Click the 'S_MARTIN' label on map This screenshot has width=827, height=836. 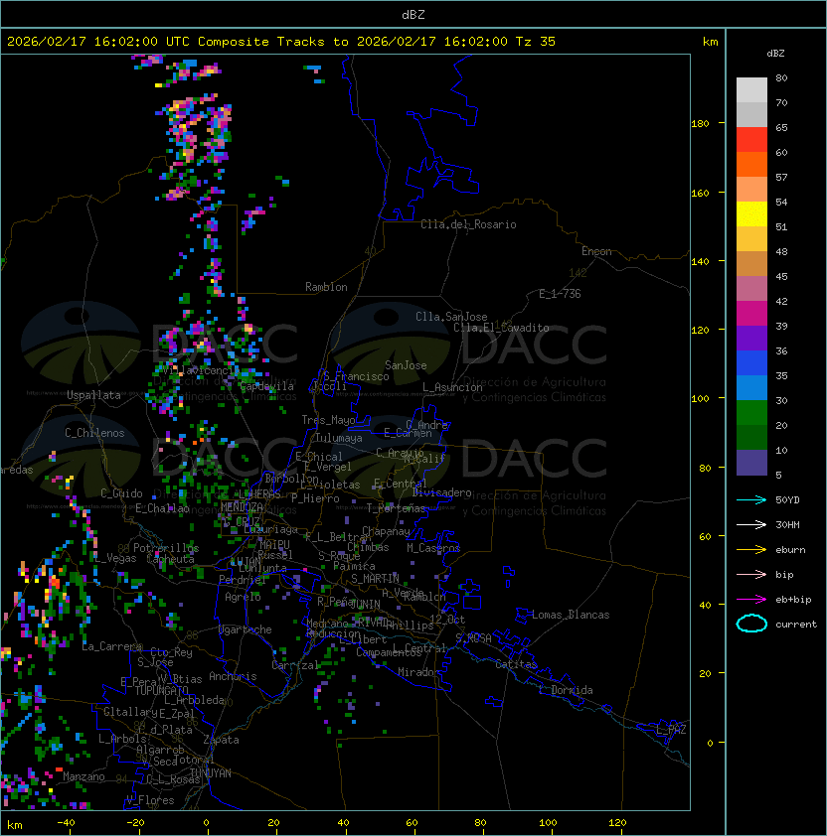[x=376, y=579]
